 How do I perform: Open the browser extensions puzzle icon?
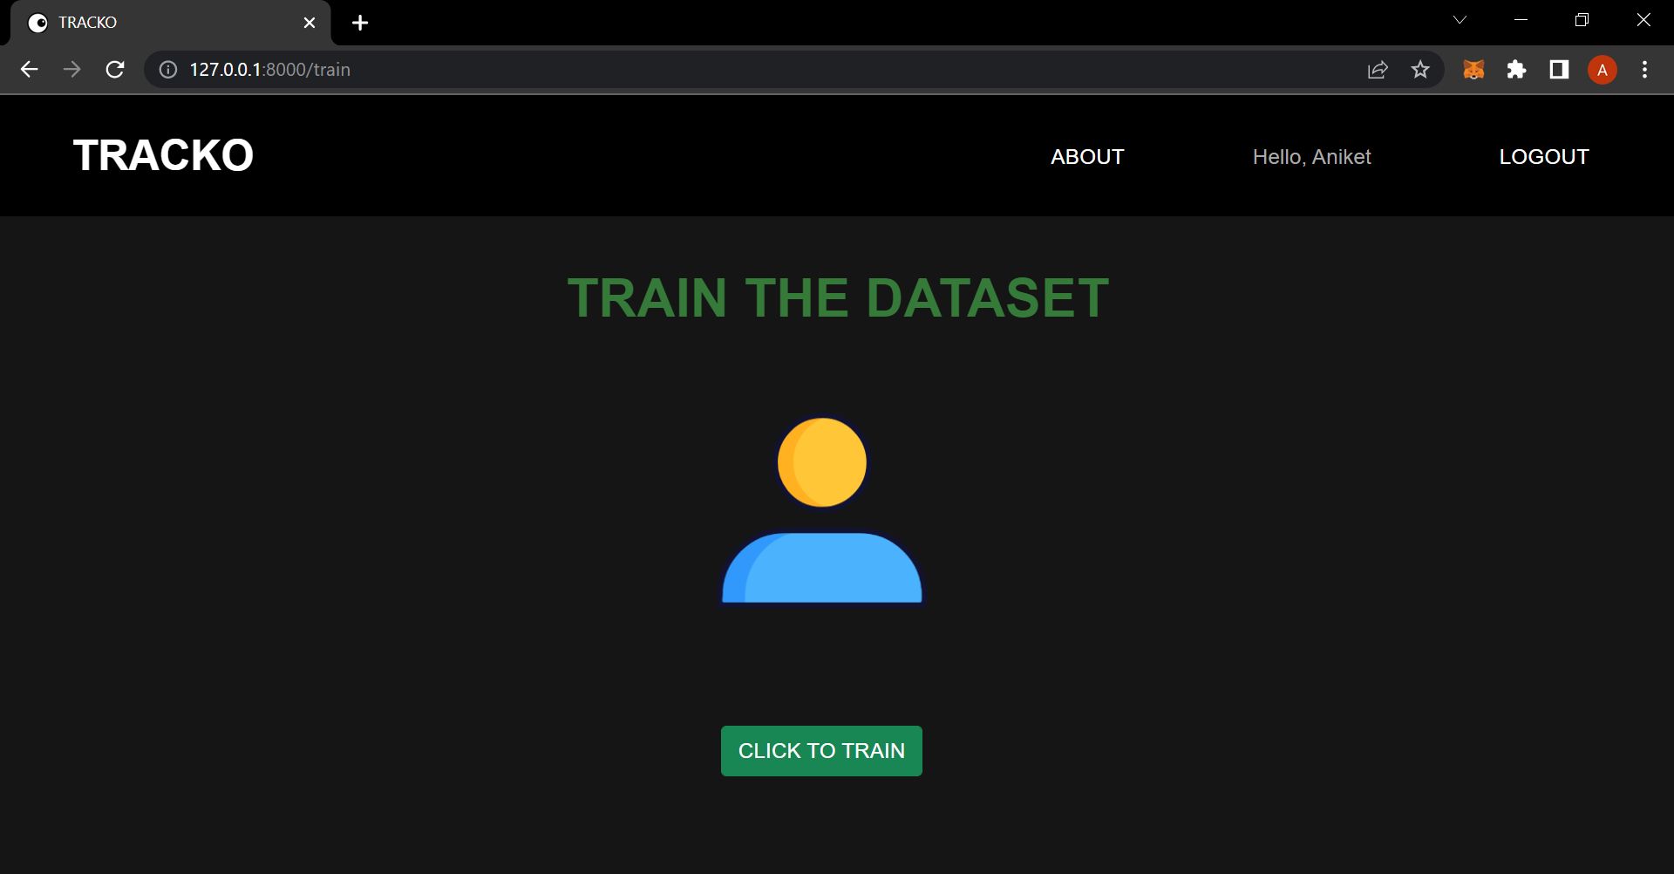click(x=1517, y=70)
